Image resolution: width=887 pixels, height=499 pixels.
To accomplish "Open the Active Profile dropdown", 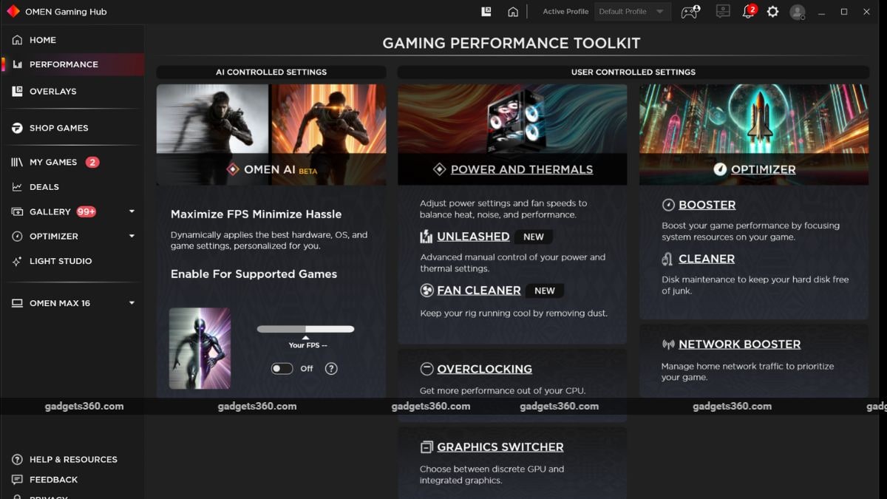I will pyautogui.click(x=632, y=12).
